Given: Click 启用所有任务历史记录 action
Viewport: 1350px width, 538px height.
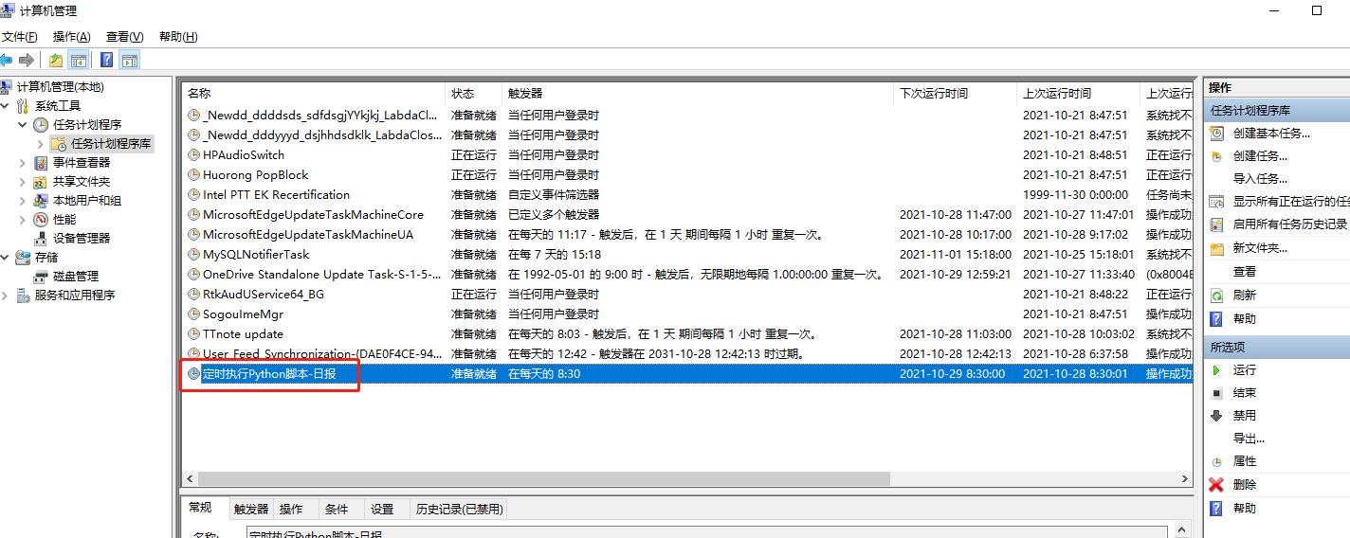Looking at the screenshot, I should (x=1289, y=224).
